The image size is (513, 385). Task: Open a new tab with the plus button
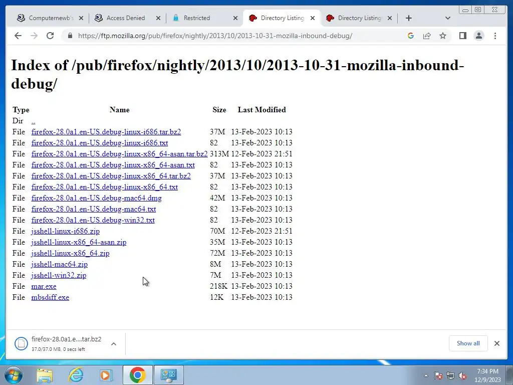point(409,18)
